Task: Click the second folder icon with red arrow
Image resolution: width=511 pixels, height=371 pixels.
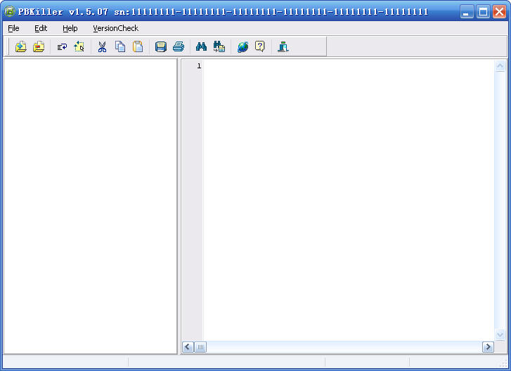Action: pyautogui.click(x=39, y=46)
